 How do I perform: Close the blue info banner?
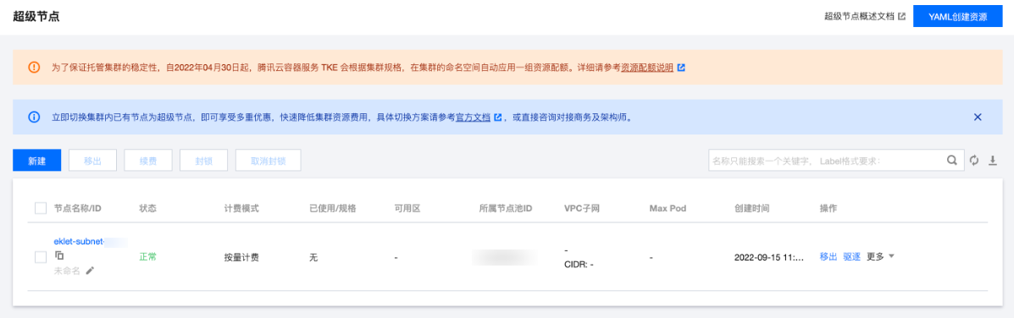(977, 117)
